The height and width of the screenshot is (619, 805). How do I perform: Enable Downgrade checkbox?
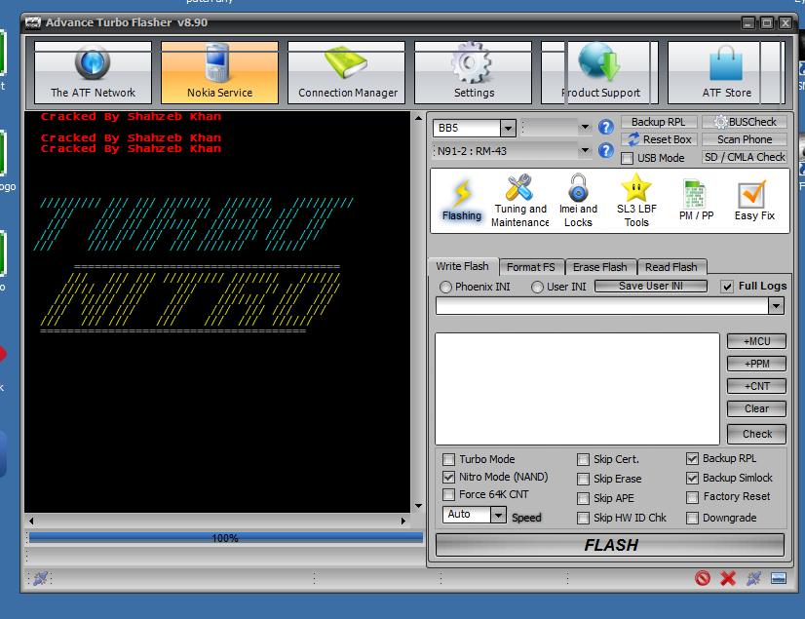692,518
